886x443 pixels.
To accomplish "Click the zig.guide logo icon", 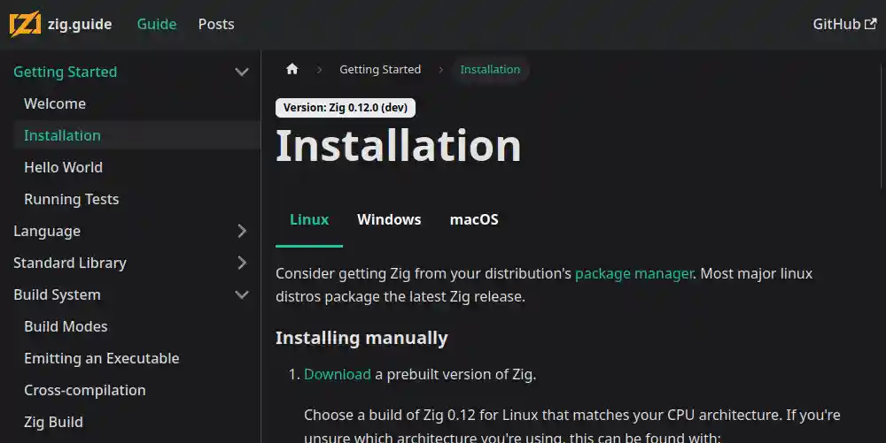I will (25, 24).
